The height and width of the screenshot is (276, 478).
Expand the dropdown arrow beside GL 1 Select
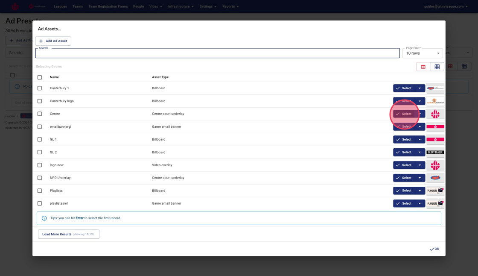click(x=420, y=140)
